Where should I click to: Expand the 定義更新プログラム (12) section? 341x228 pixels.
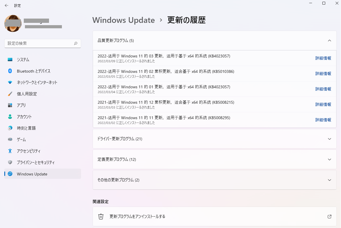tap(214, 159)
